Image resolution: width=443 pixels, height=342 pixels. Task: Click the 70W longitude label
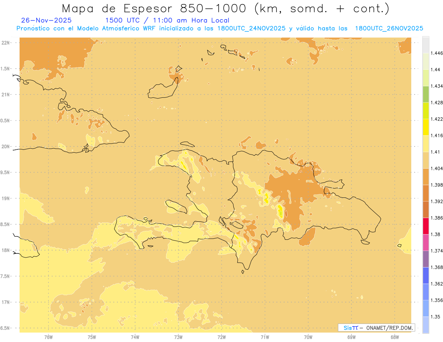(x=308, y=337)
